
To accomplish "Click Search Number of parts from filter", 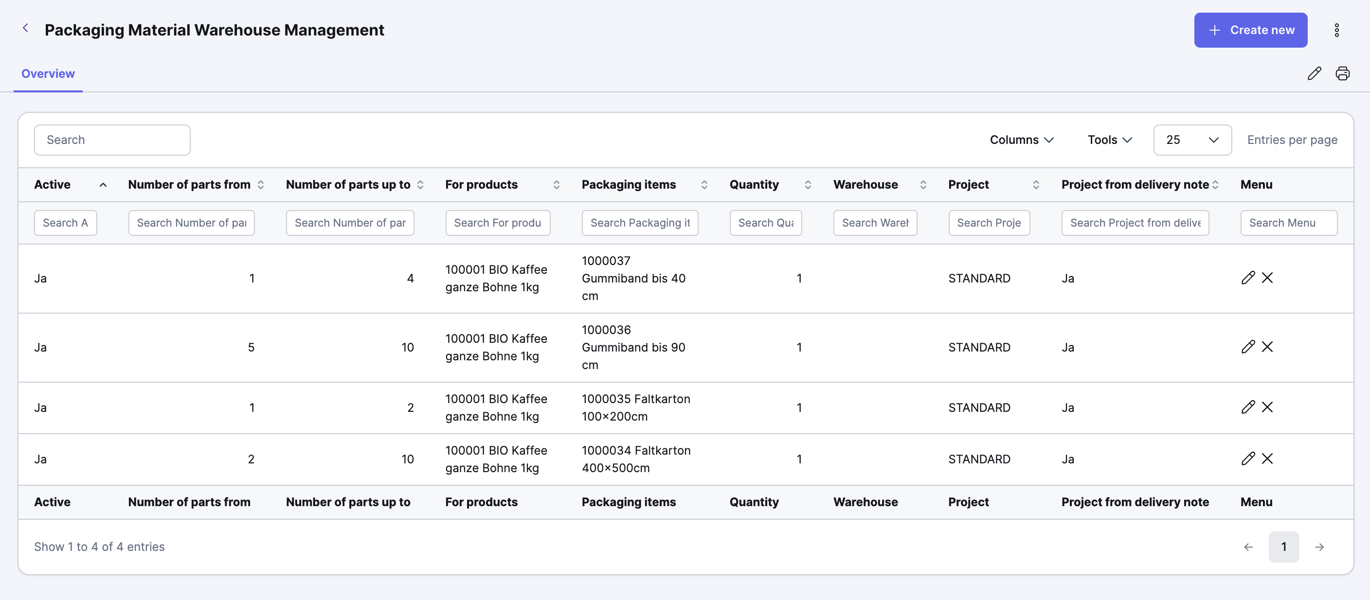I will click(x=192, y=223).
